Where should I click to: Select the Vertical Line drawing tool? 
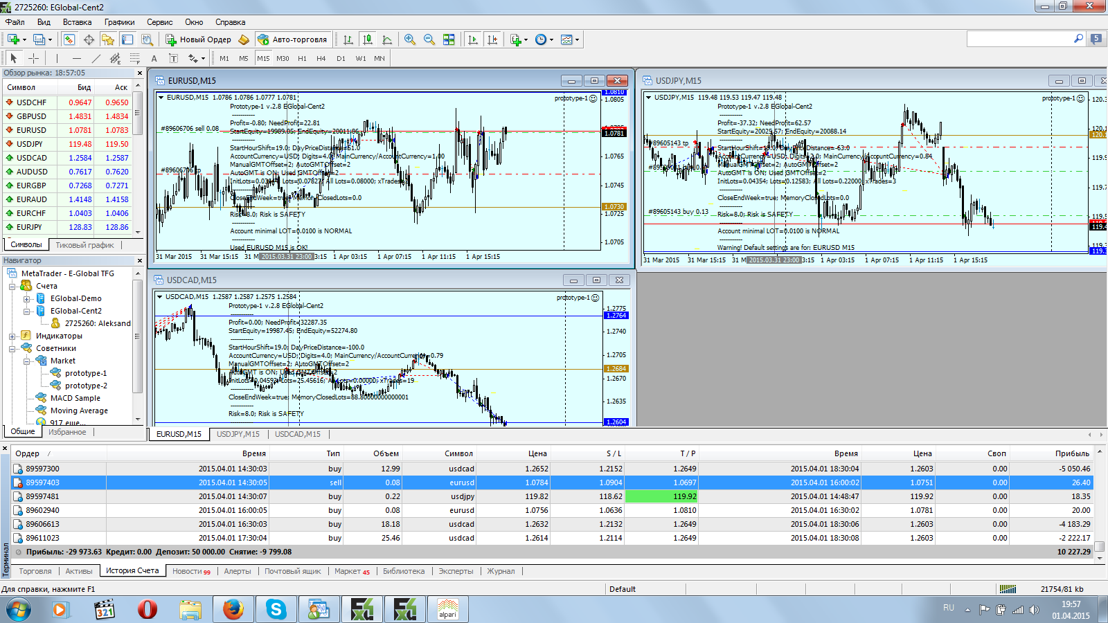click(x=57, y=58)
